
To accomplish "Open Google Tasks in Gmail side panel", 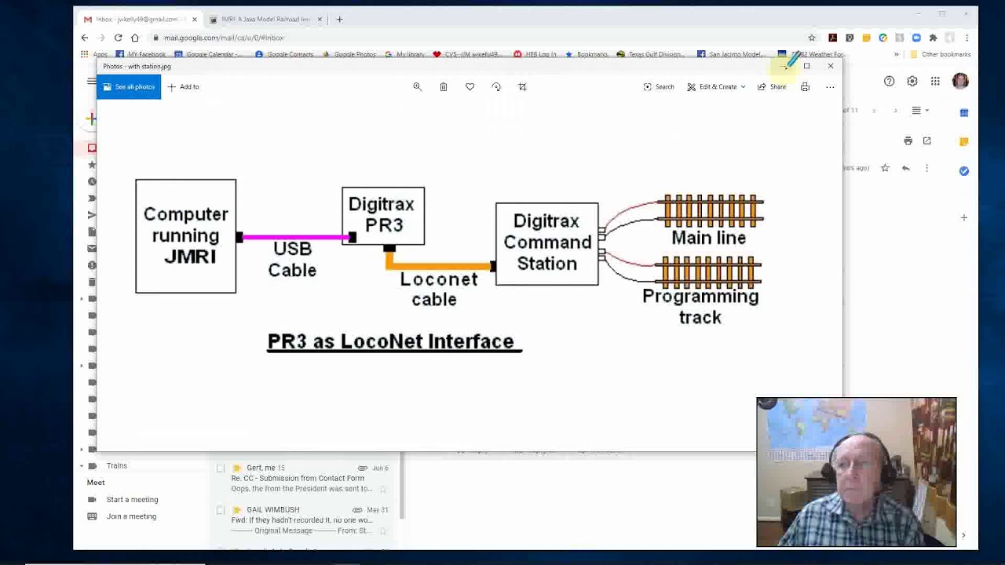I will pyautogui.click(x=964, y=170).
